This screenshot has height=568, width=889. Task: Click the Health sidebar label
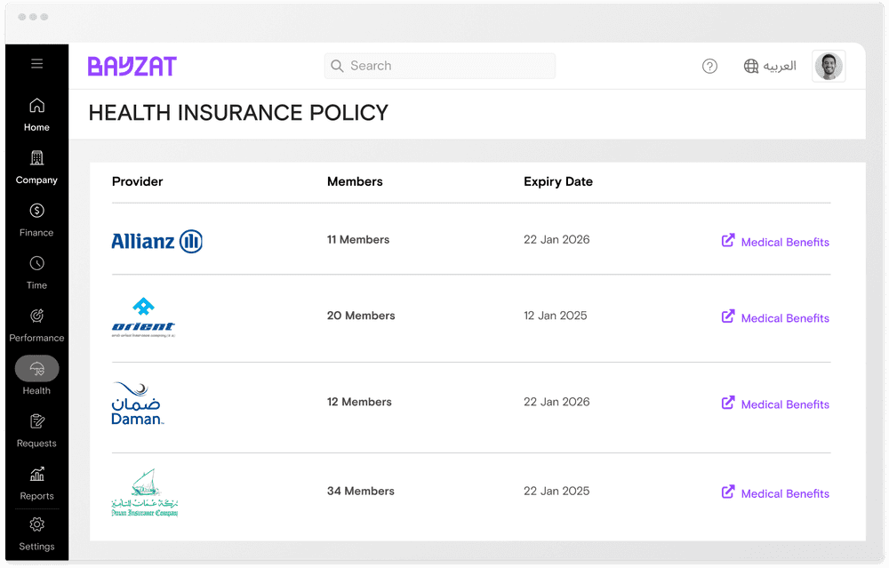[x=36, y=391]
